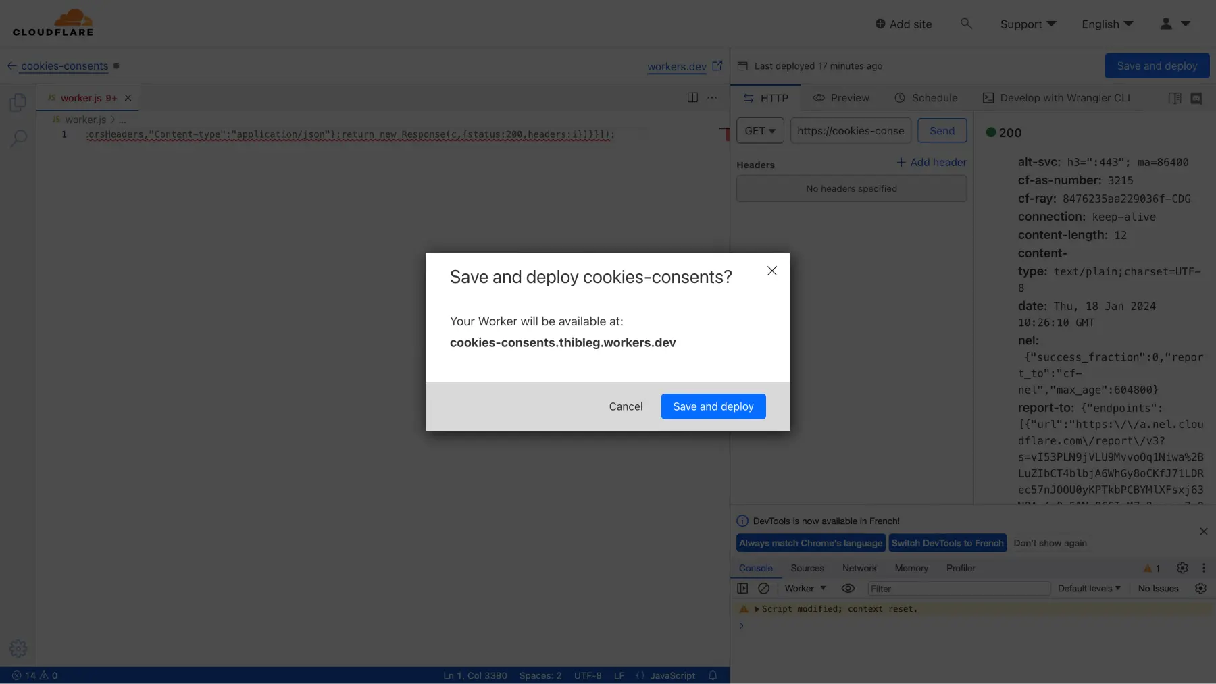
Task: Click Always match Chrome's language button
Action: tap(811, 543)
